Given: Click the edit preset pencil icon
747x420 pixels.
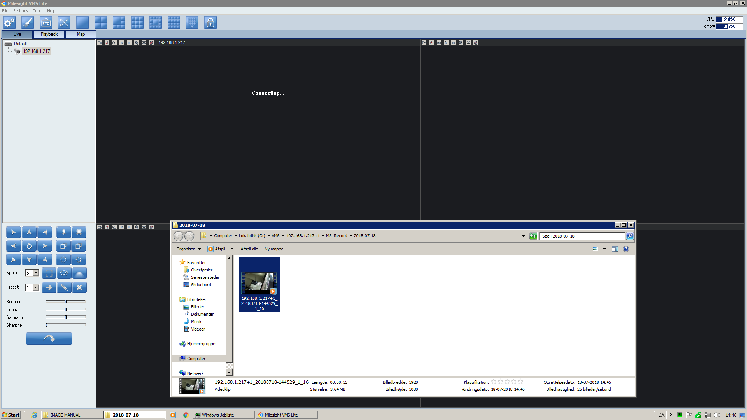Looking at the screenshot, I should pos(64,288).
